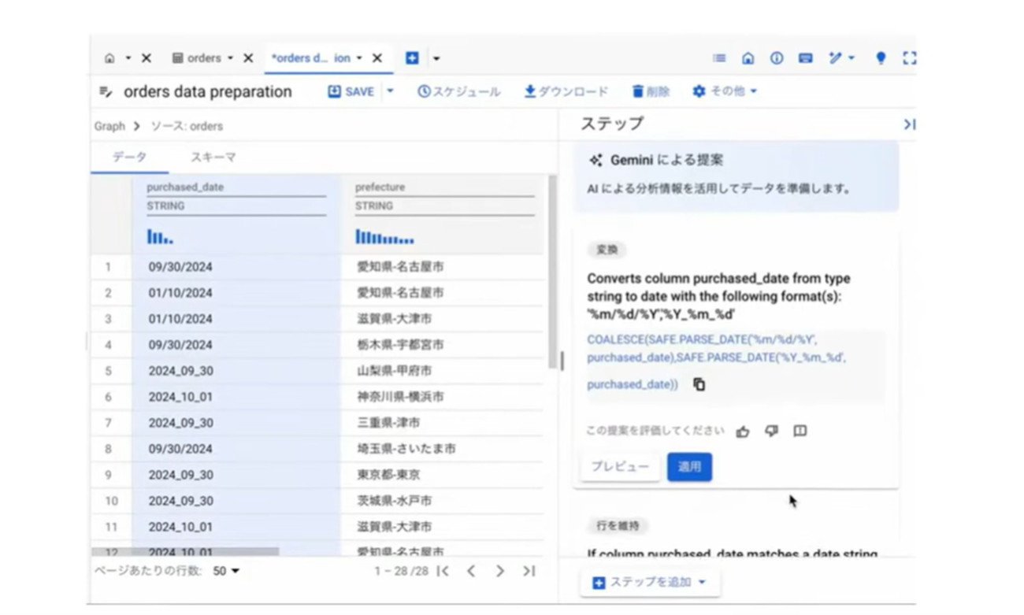
Task: Close the orders tab
Action: pos(248,58)
